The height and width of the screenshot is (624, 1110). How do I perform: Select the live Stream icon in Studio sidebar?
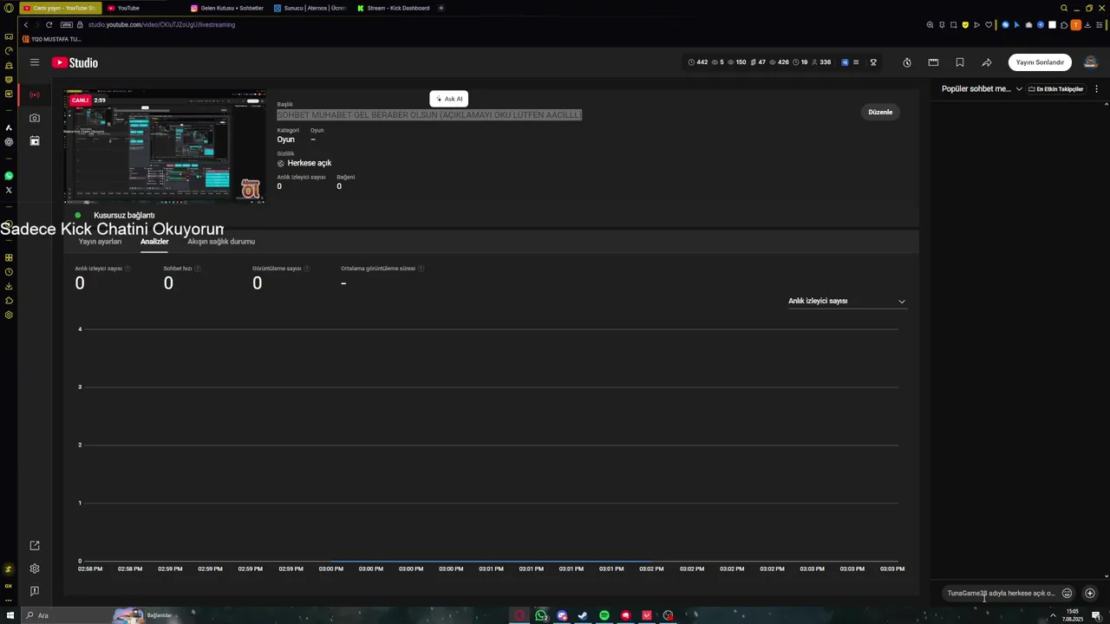(x=35, y=94)
